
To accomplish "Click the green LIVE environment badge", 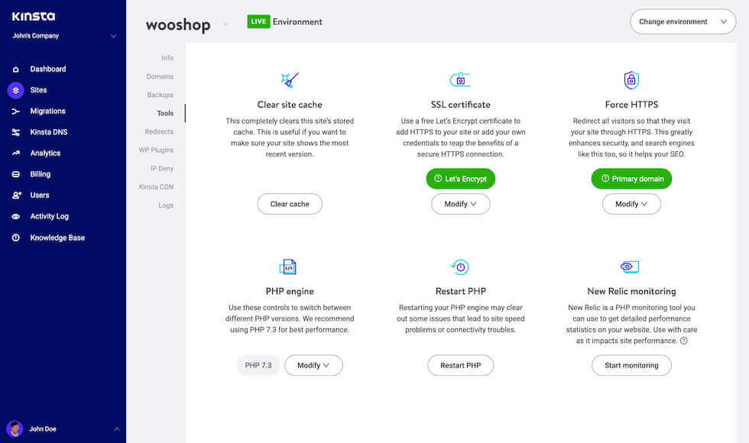I will (259, 21).
